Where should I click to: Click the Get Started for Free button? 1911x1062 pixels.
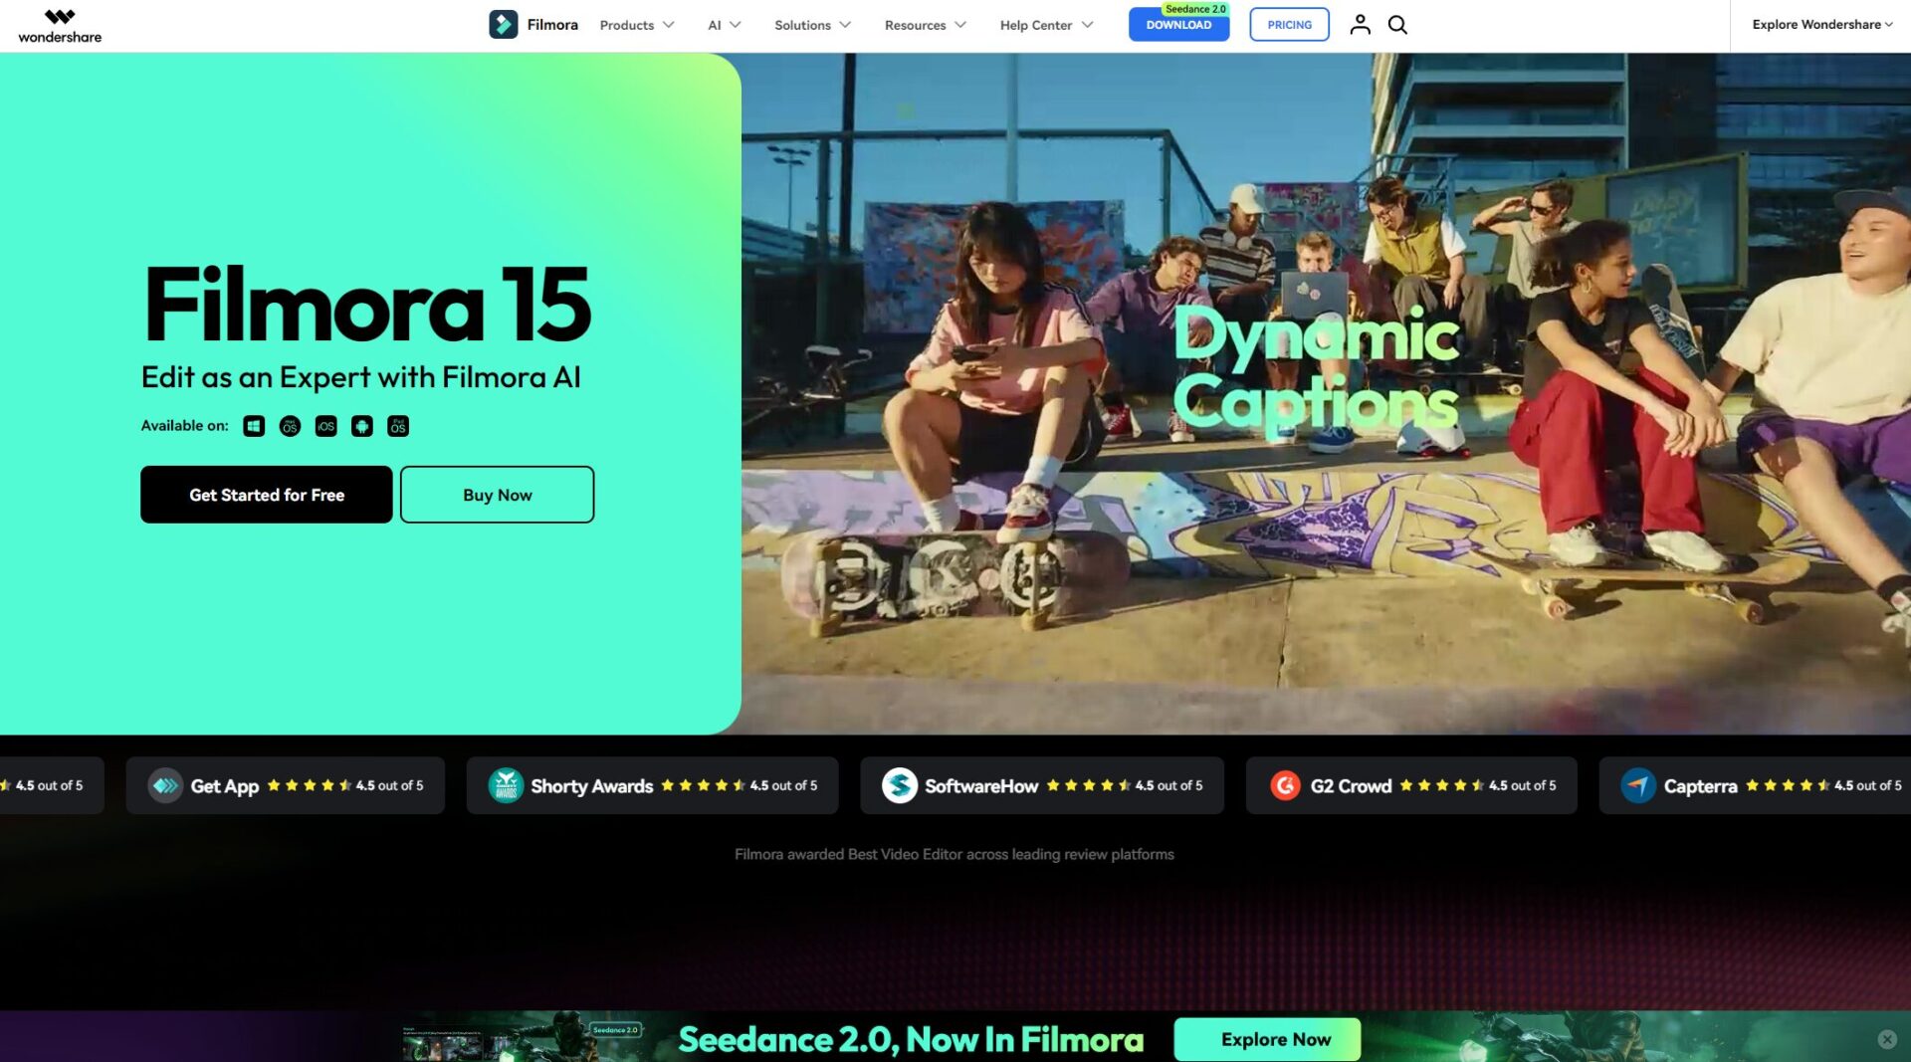[x=267, y=495]
